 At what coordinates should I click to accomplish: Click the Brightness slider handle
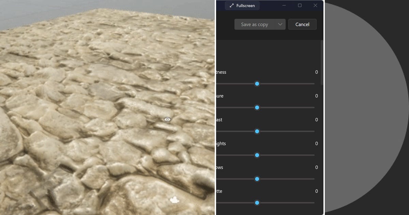coord(257,84)
